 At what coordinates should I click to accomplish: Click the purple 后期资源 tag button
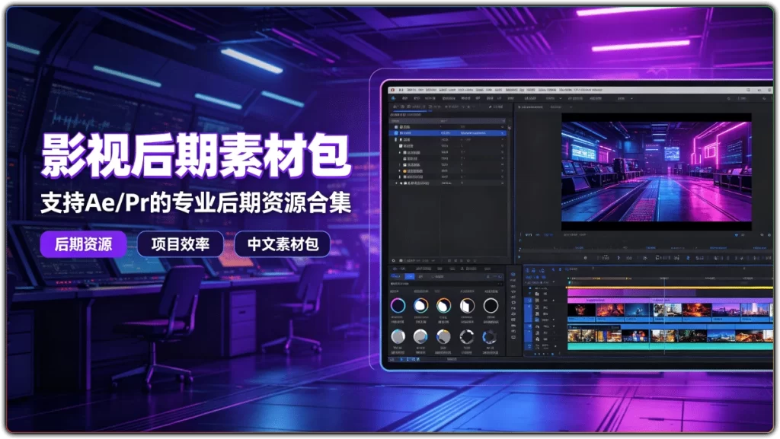click(83, 243)
